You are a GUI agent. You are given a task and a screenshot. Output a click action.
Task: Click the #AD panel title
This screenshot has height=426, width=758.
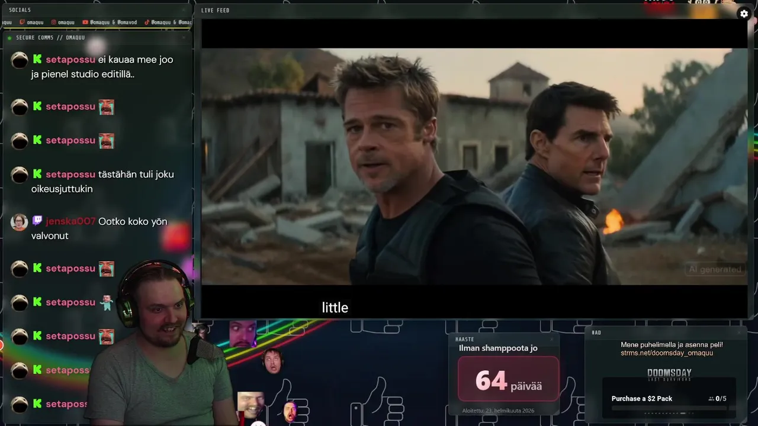point(596,333)
